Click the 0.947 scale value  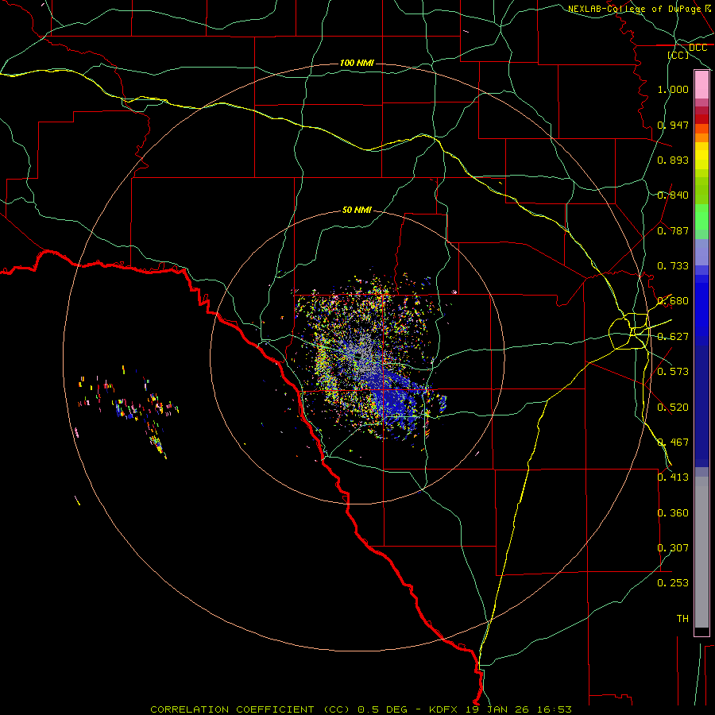coord(673,125)
